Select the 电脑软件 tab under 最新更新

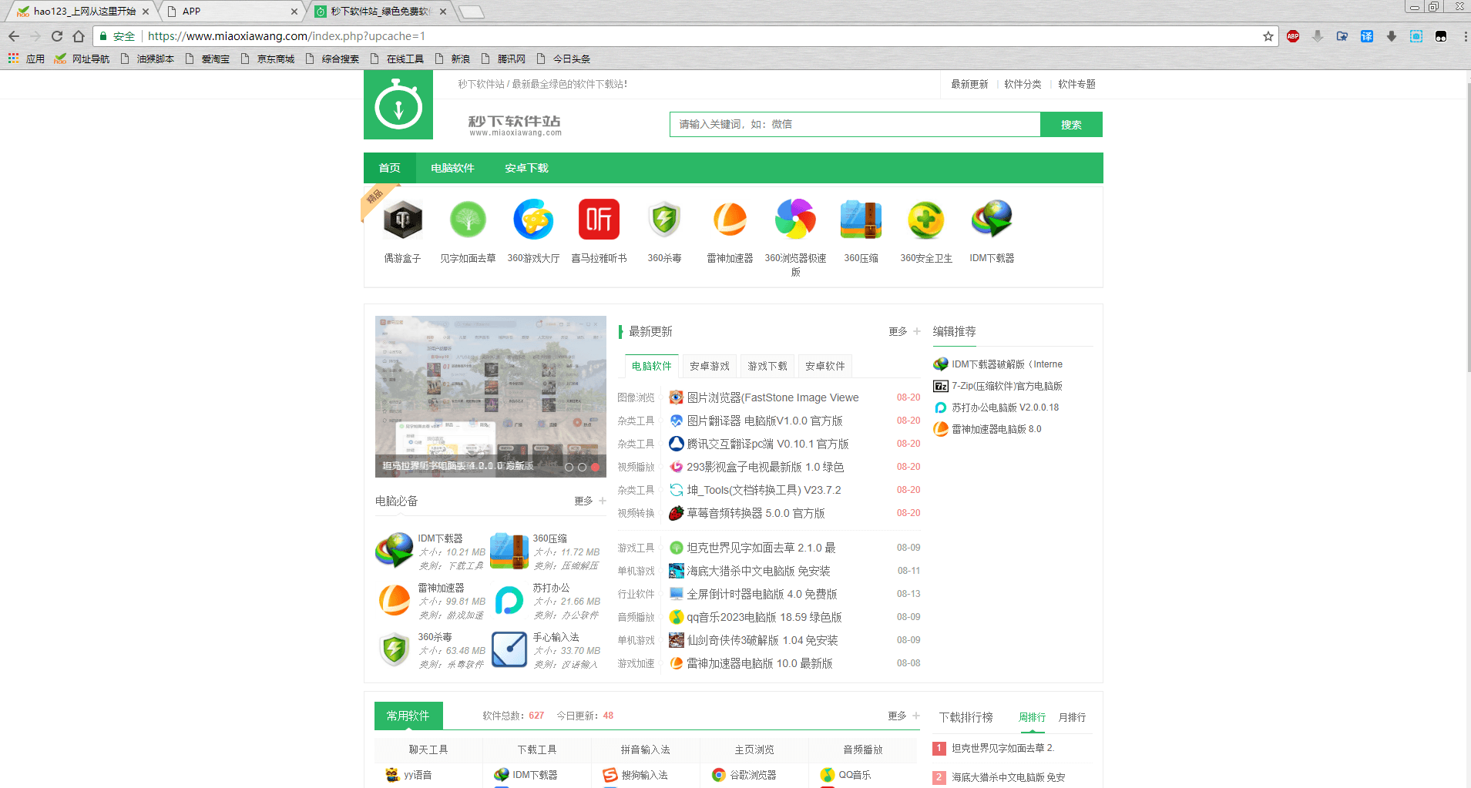coord(652,366)
